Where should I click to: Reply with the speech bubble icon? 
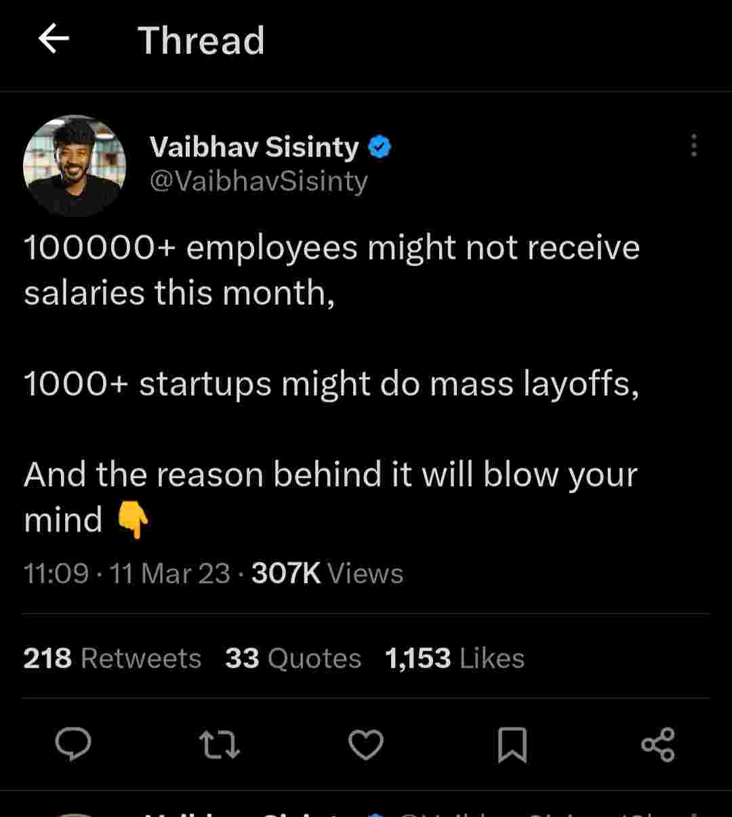73,744
